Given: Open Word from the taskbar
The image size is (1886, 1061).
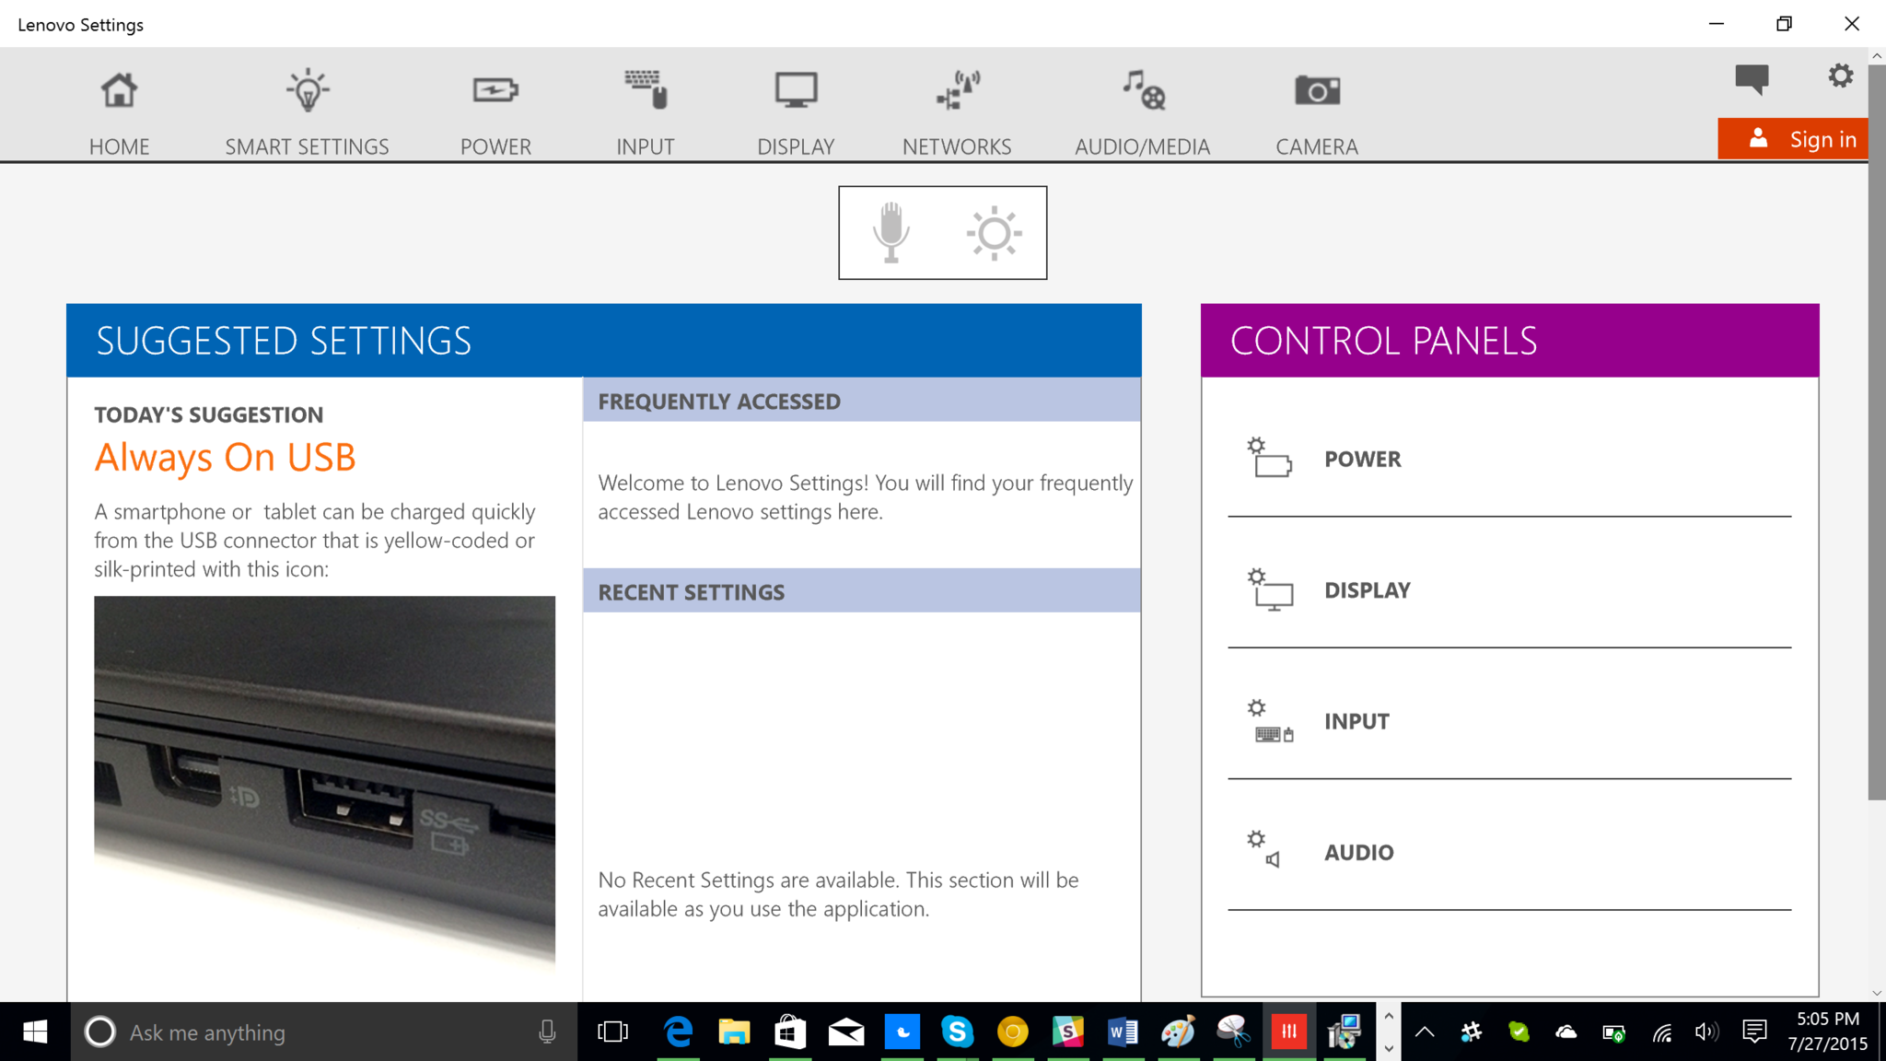Looking at the screenshot, I should (1123, 1032).
